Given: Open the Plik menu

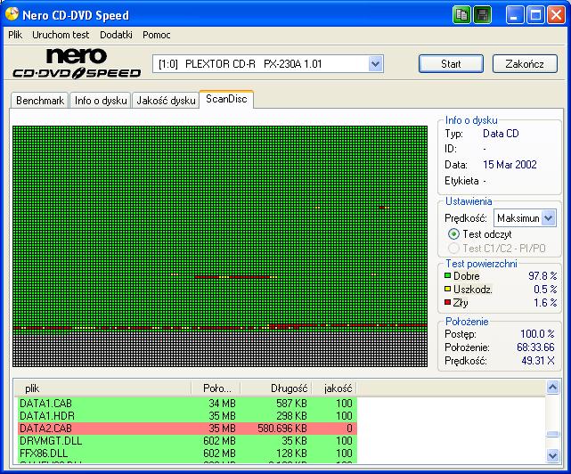Looking at the screenshot, I should (15, 35).
